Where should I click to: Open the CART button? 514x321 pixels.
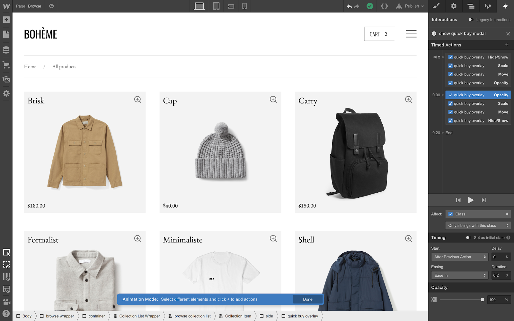point(379,34)
